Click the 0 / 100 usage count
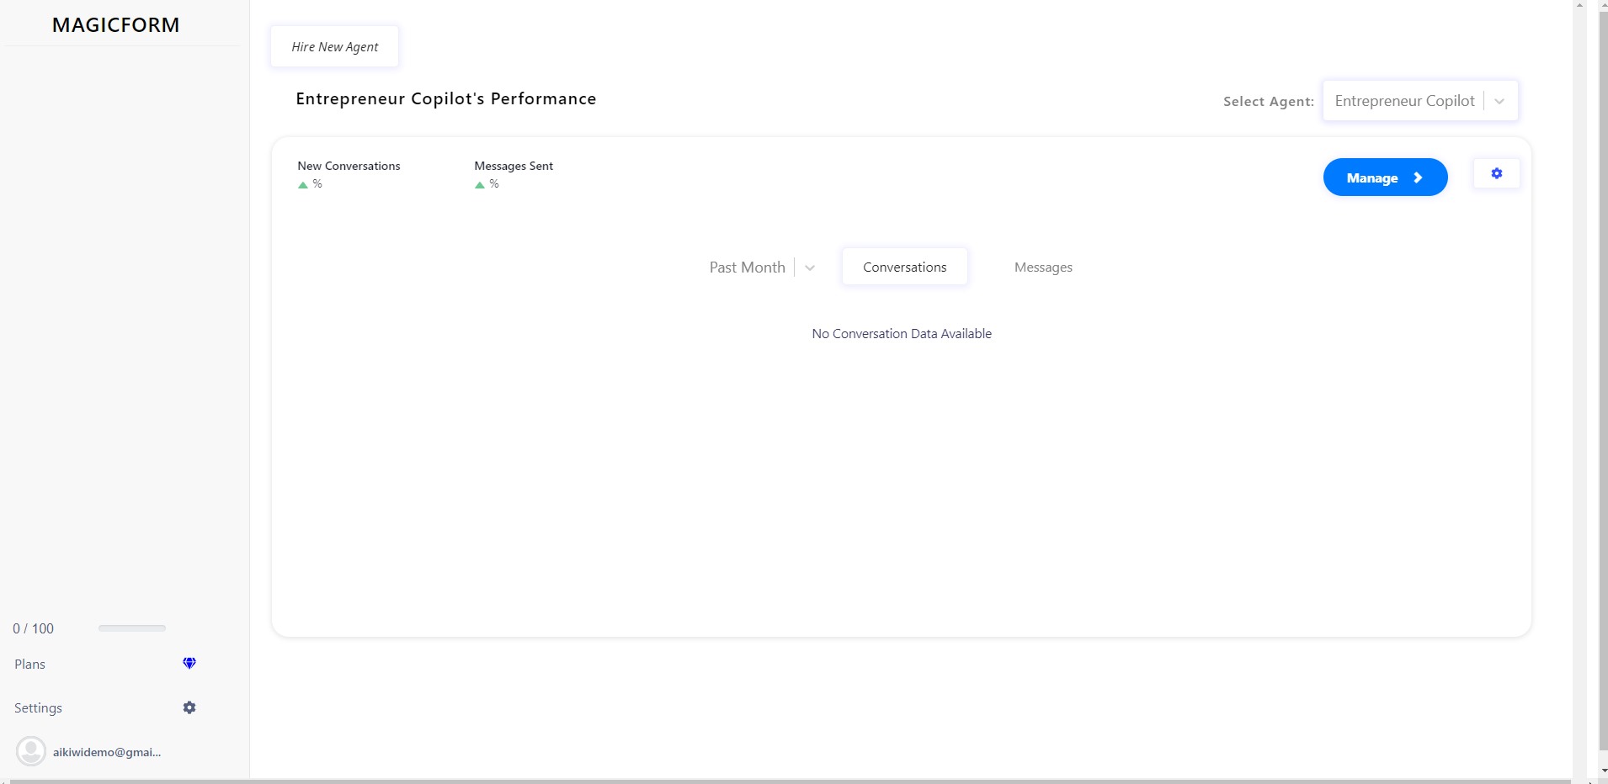1608x784 pixels. pos(34,628)
